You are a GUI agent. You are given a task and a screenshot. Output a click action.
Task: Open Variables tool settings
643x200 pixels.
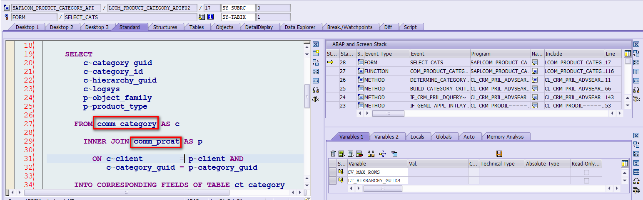click(636, 190)
